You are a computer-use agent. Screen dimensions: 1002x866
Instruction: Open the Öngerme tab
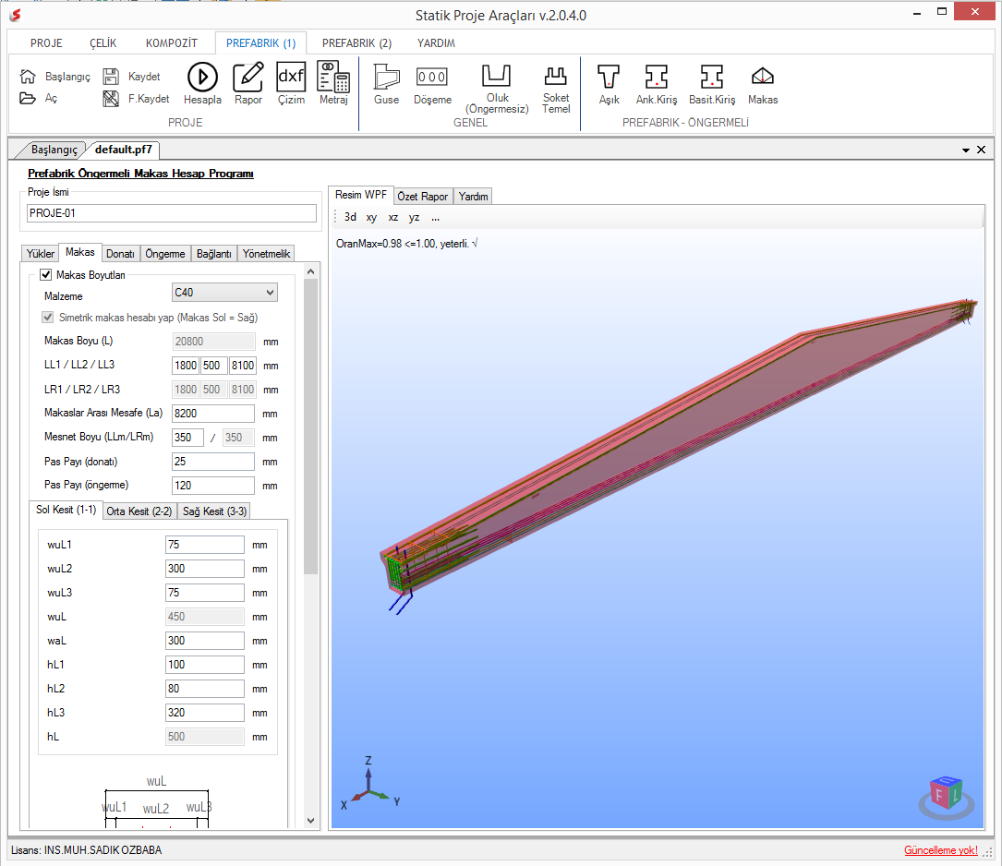tap(165, 254)
